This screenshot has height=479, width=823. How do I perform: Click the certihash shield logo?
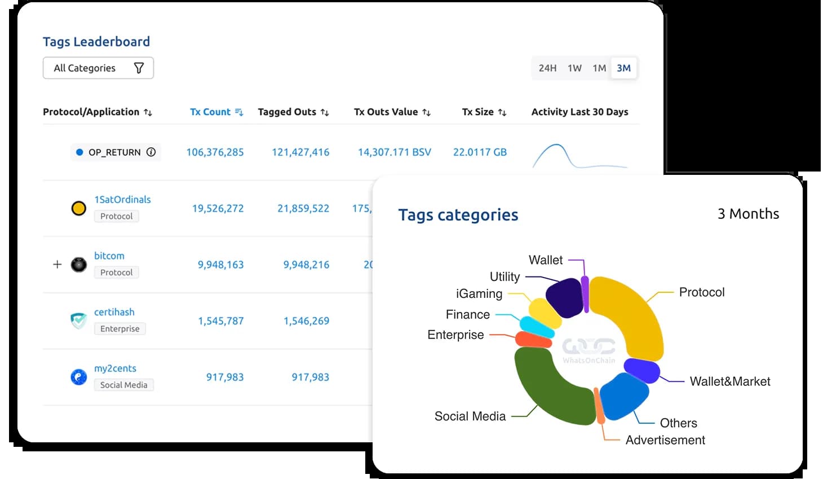(x=79, y=320)
